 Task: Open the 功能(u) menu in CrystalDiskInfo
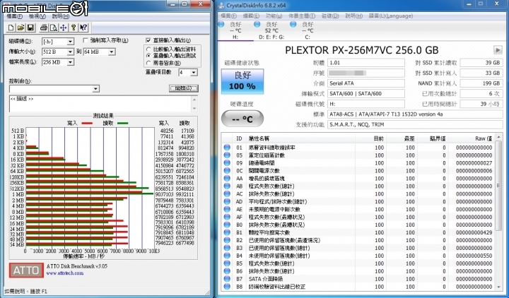click(274, 16)
